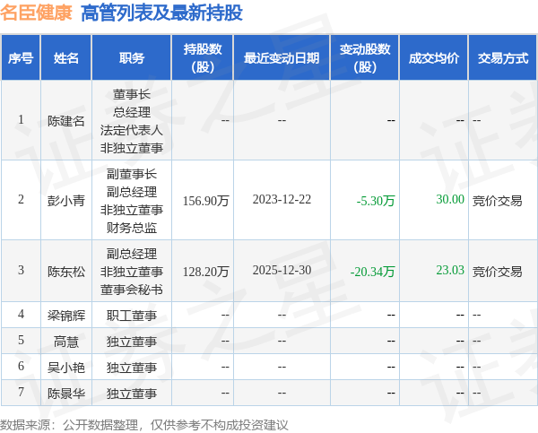
Task: Click the 数据来源 footer disclaimer text
Action: [x=145, y=423]
